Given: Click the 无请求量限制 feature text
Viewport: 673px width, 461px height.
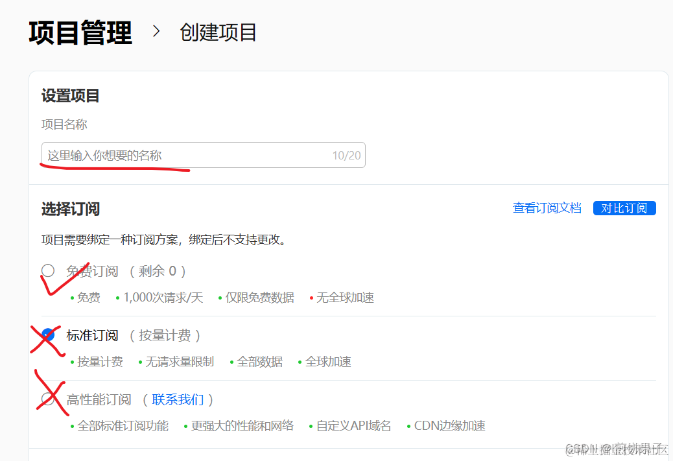Looking at the screenshot, I should coord(180,362).
